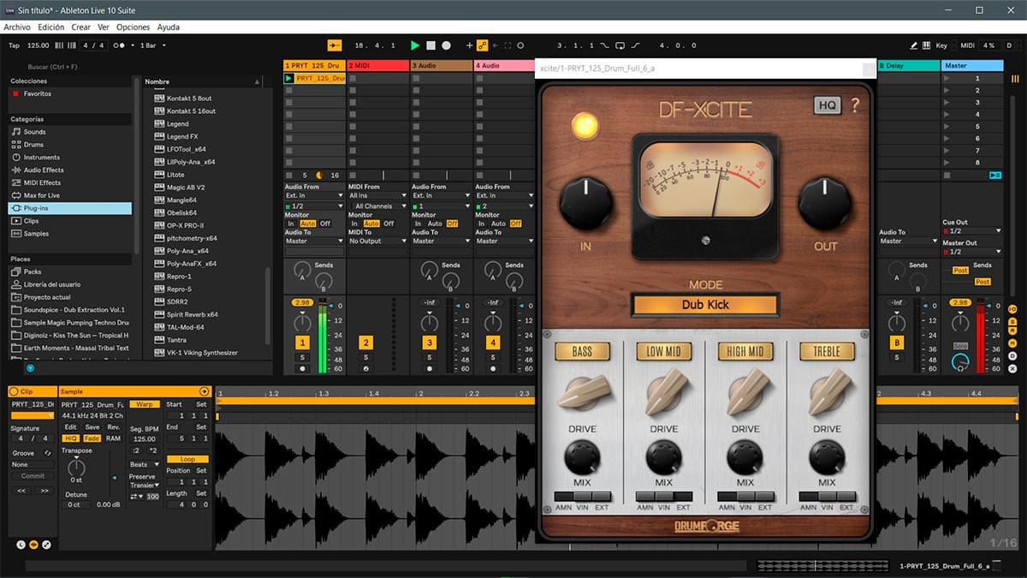Toggle the Automation Arm button

point(482,45)
